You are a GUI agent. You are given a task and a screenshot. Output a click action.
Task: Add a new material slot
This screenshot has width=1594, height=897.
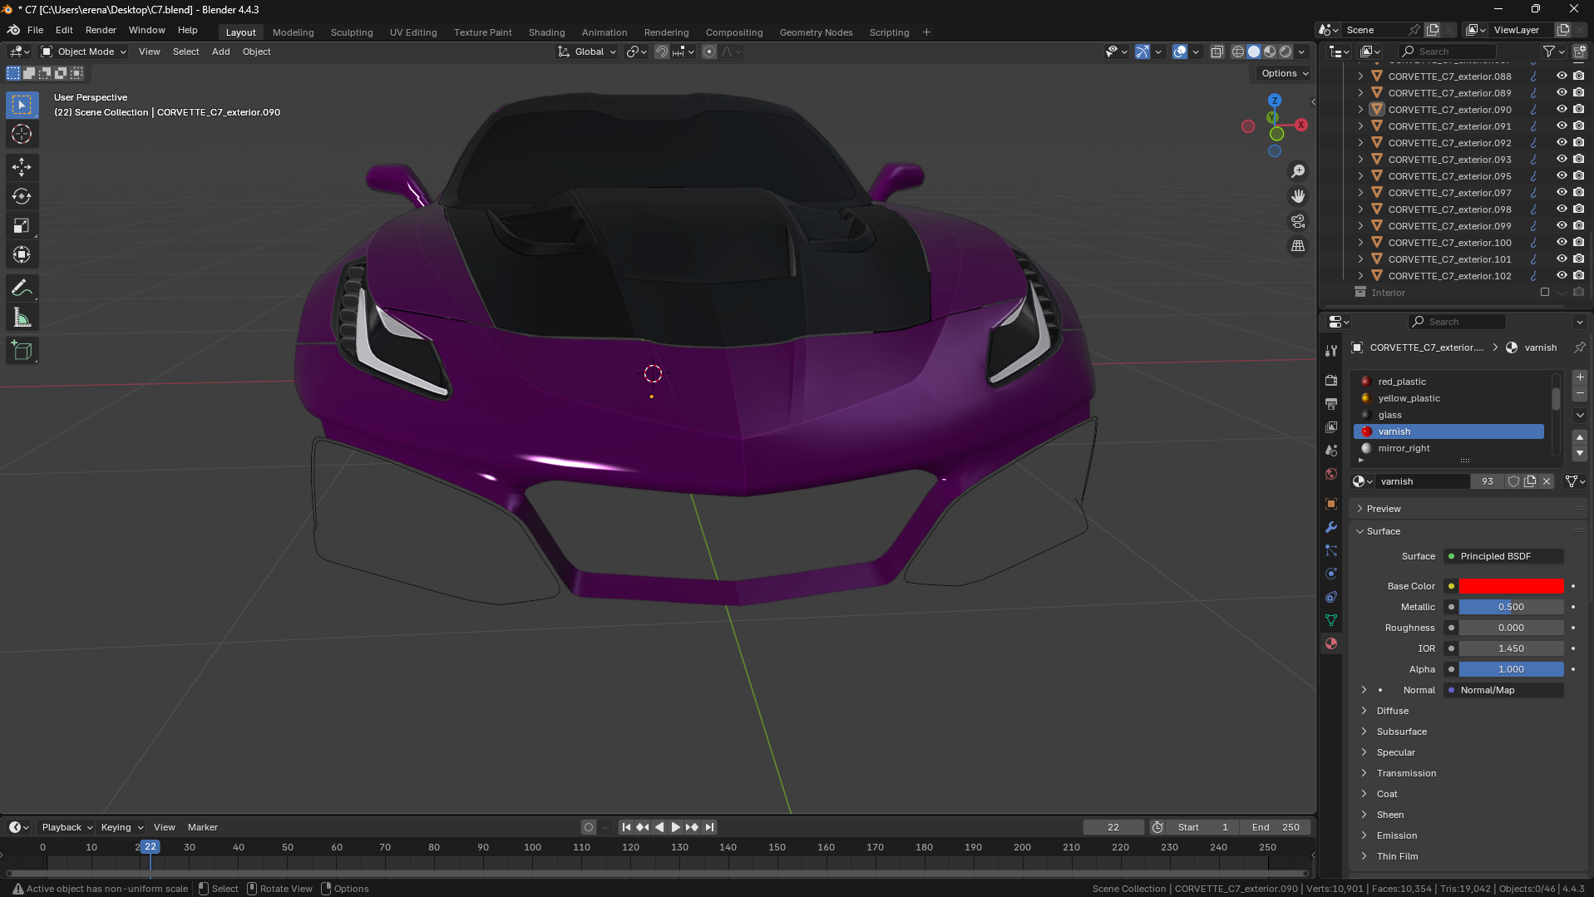(1580, 377)
